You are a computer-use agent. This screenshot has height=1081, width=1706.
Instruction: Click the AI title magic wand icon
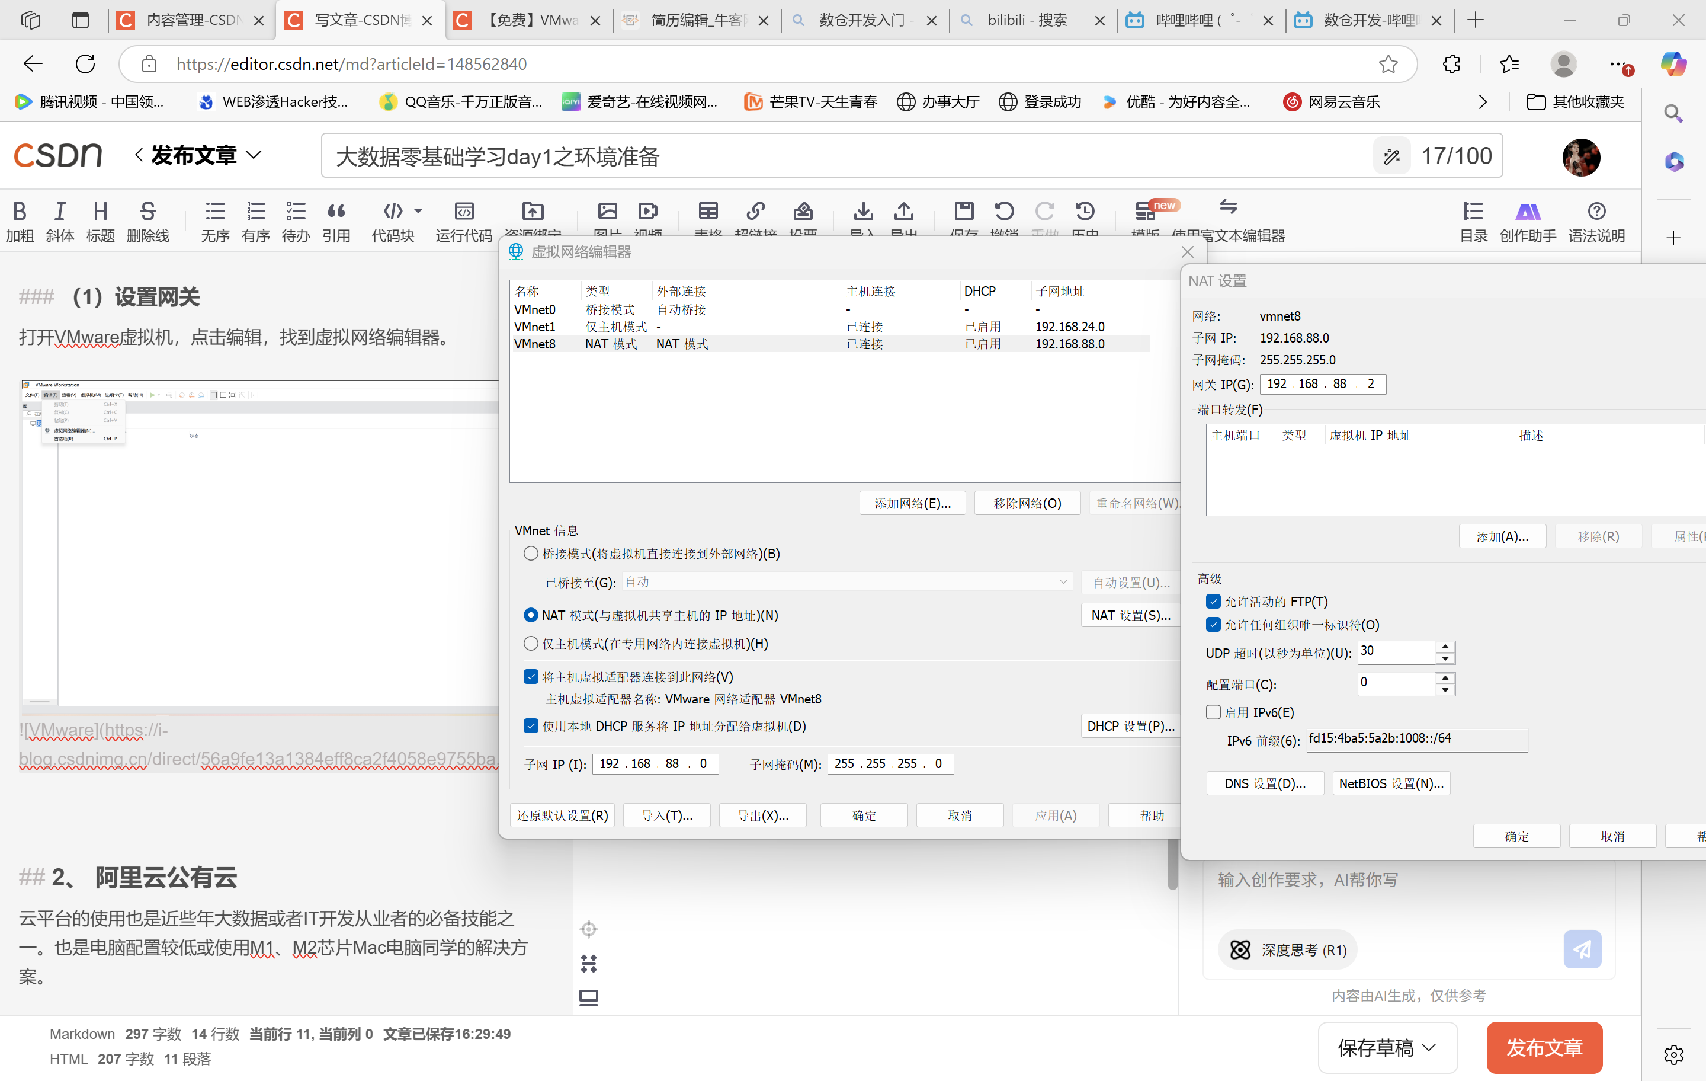(1391, 156)
